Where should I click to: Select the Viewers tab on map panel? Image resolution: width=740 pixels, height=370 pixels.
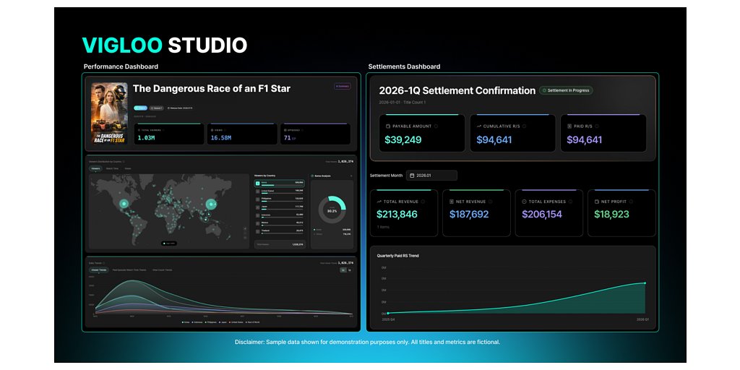pyautogui.click(x=96, y=168)
